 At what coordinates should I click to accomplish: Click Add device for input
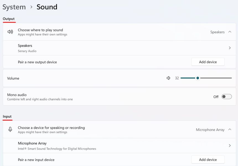click(208, 160)
